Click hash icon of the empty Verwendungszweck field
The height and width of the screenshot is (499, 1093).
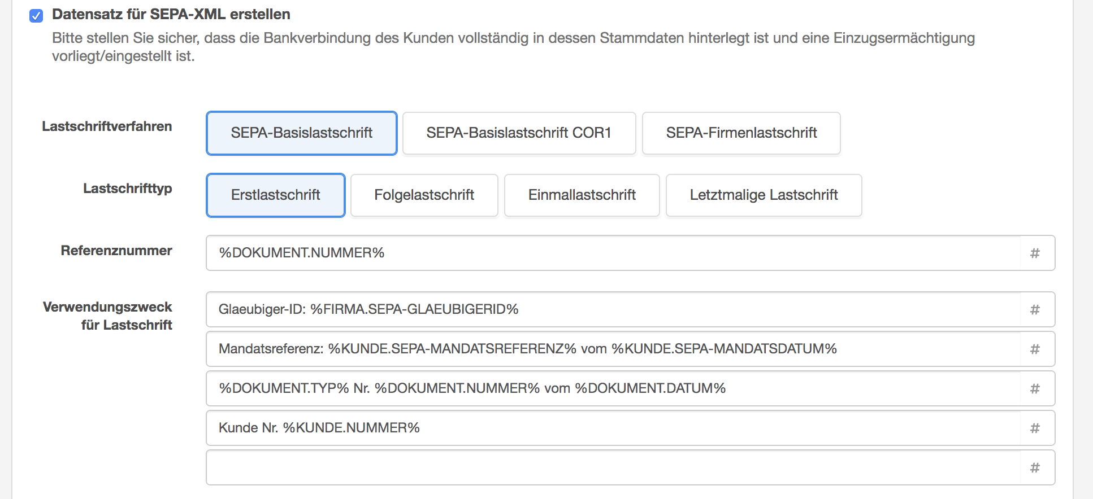pos(1035,467)
